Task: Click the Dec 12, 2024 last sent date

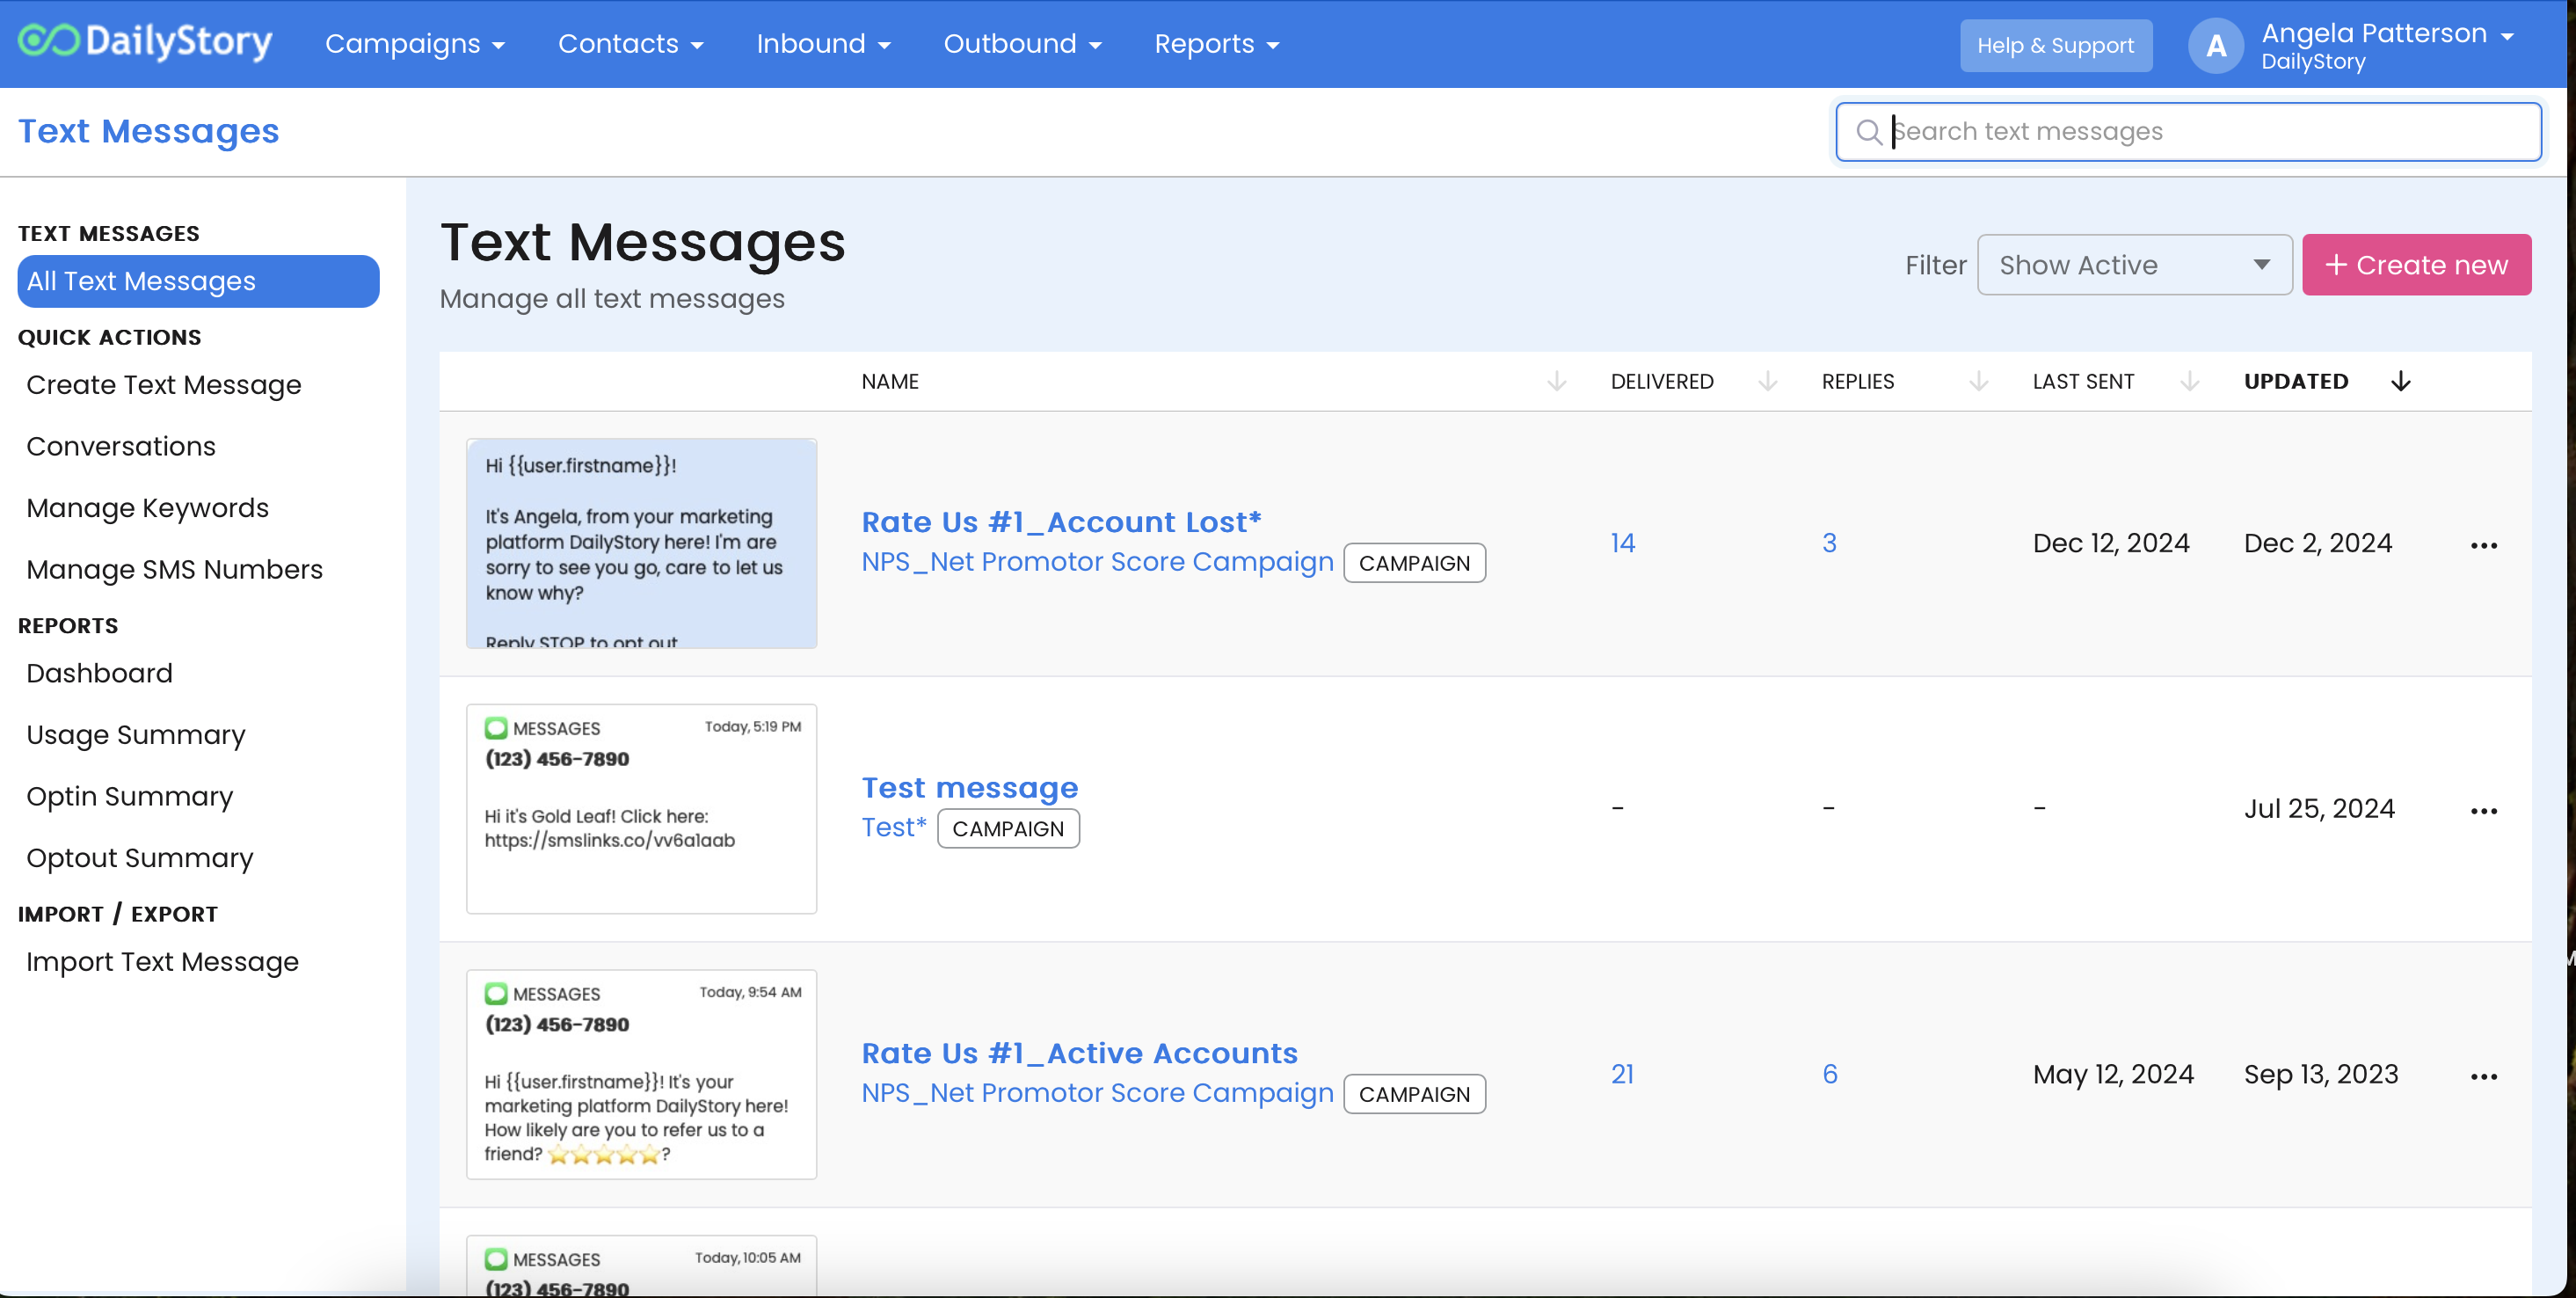Action: click(x=2111, y=543)
